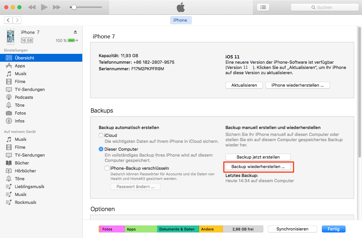Viewport: 362px width, 238px height.
Task: Click the rewind playback icon
Action: click(32, 7)
